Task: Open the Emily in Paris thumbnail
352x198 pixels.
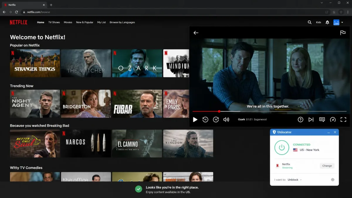Action: coord(176,104)
